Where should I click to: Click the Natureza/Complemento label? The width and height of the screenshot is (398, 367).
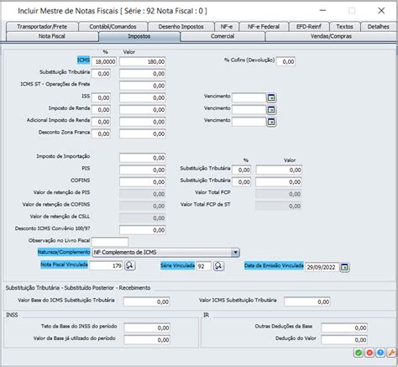pos(64,252)
